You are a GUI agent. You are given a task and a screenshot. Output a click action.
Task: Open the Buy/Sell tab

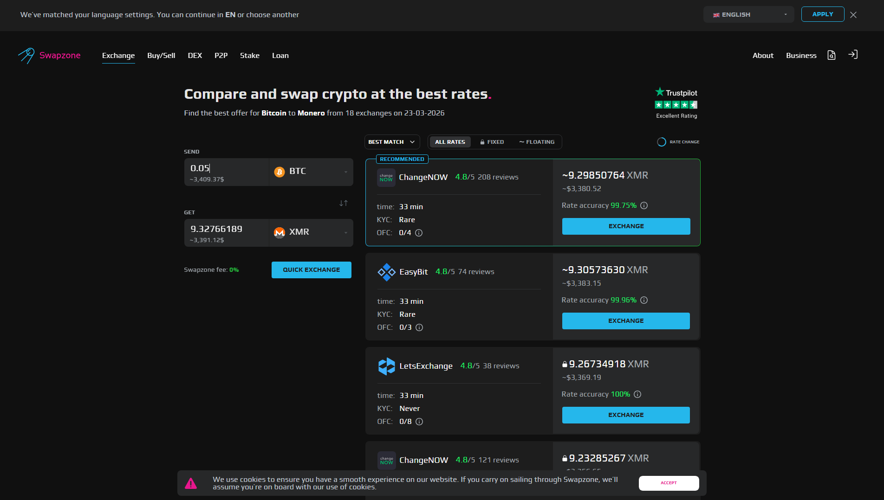[161, 56]
